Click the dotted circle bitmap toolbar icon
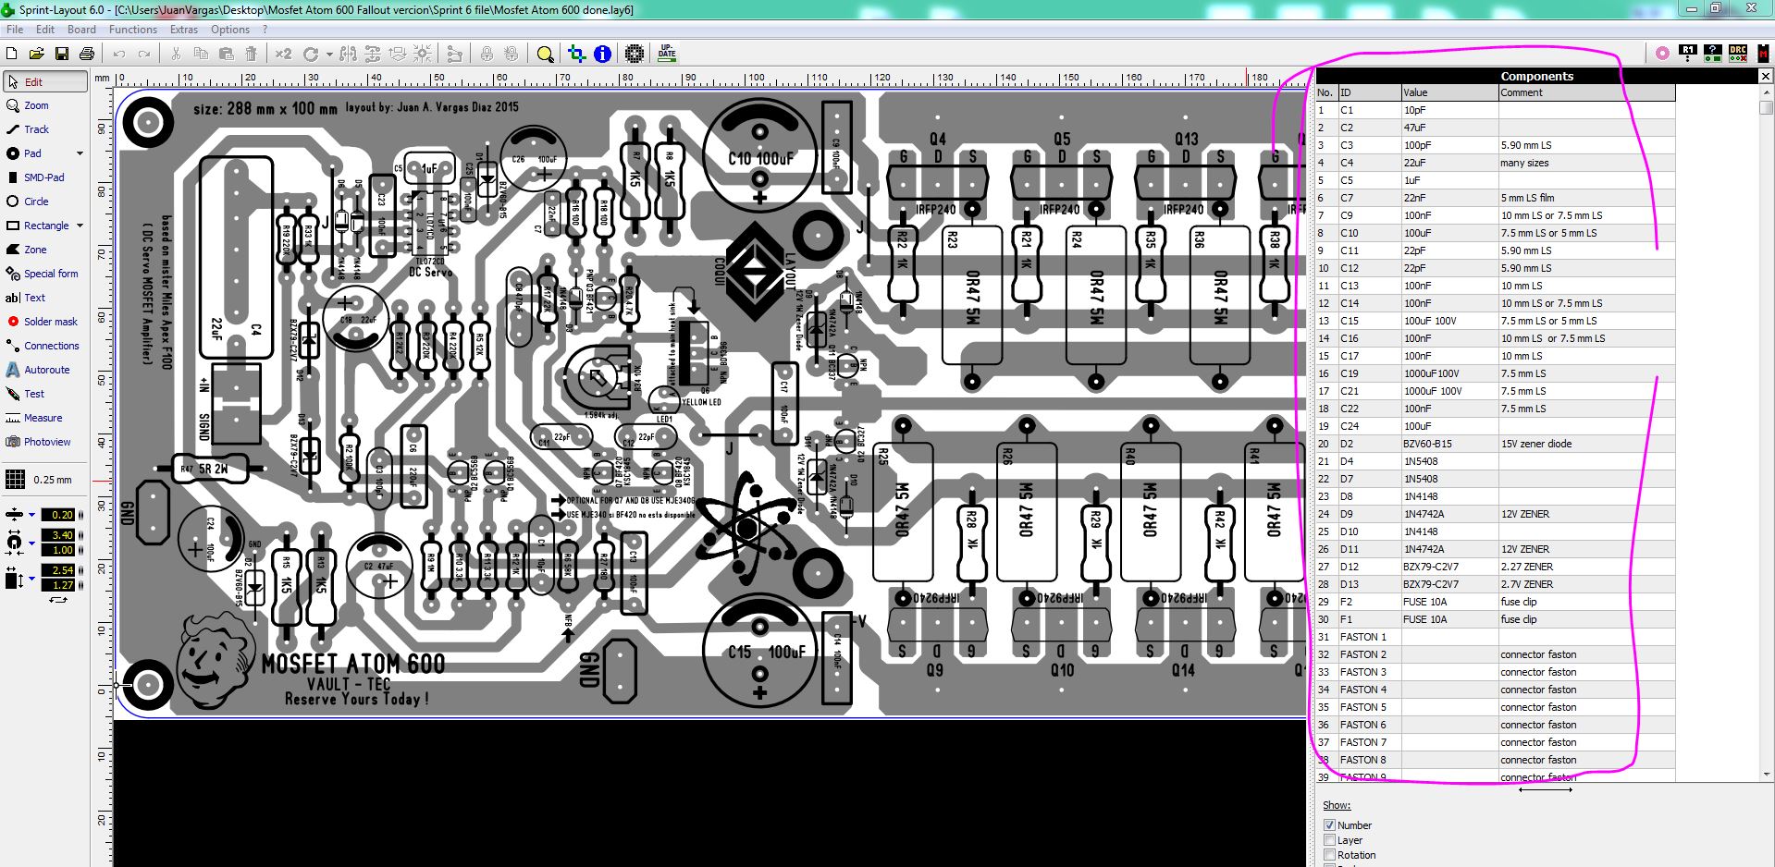Viewport: 1775px width, 867px height. 635,54
